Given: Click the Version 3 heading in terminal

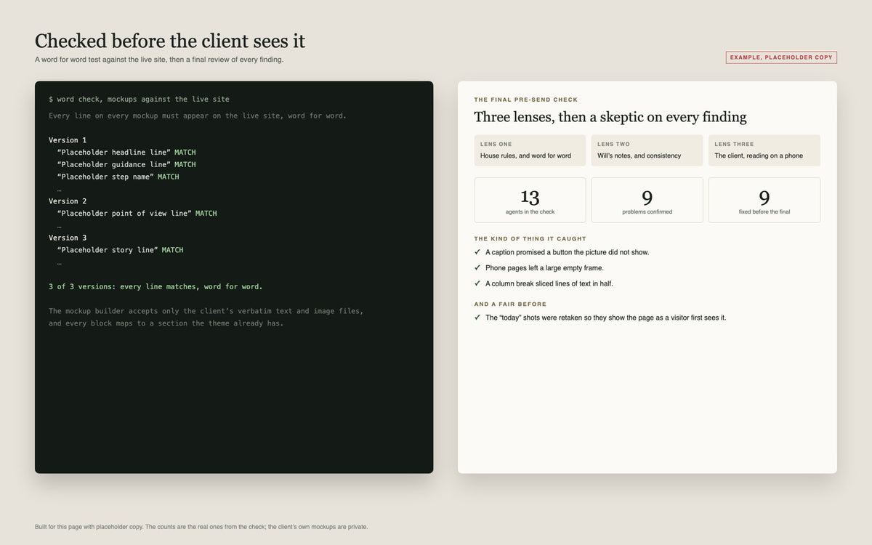Looking at the screenshot, I should tap(68, 238).
